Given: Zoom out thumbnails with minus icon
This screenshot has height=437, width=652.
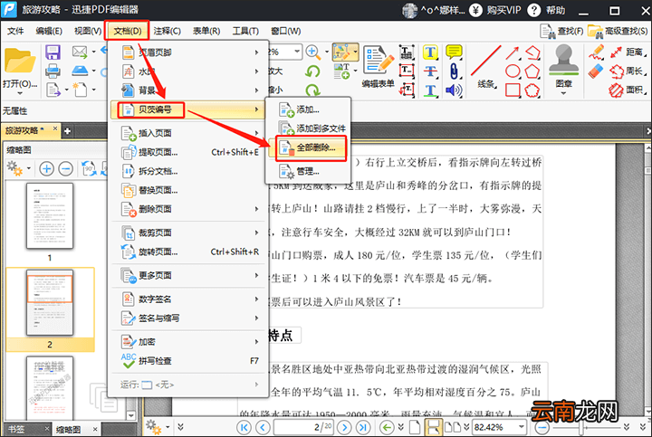Looking at the screenshot, I should click(66, 168).
